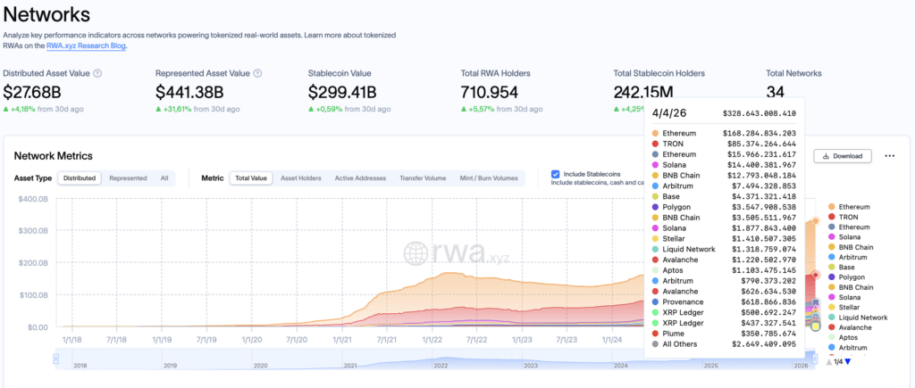This screenshot has height=388, width=915.
Task: Toggle Stellar series in the chart legend
Action: click(844, 307)
